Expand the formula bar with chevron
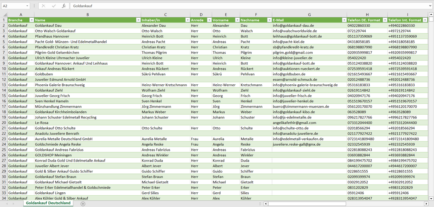 (x=430, y=6)
